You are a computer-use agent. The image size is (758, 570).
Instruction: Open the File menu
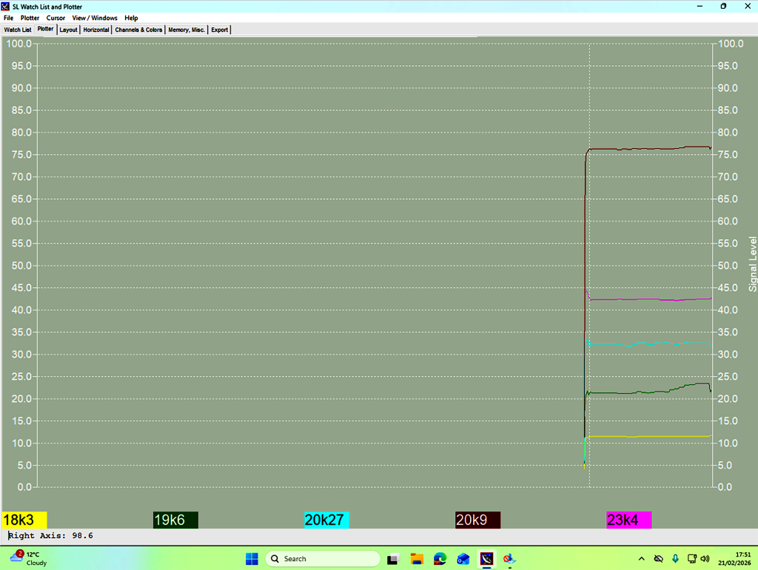pos(8,18)
